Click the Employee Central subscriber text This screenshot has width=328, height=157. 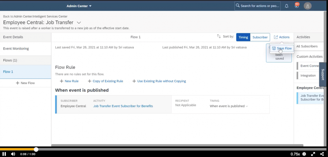coord(73,106)
